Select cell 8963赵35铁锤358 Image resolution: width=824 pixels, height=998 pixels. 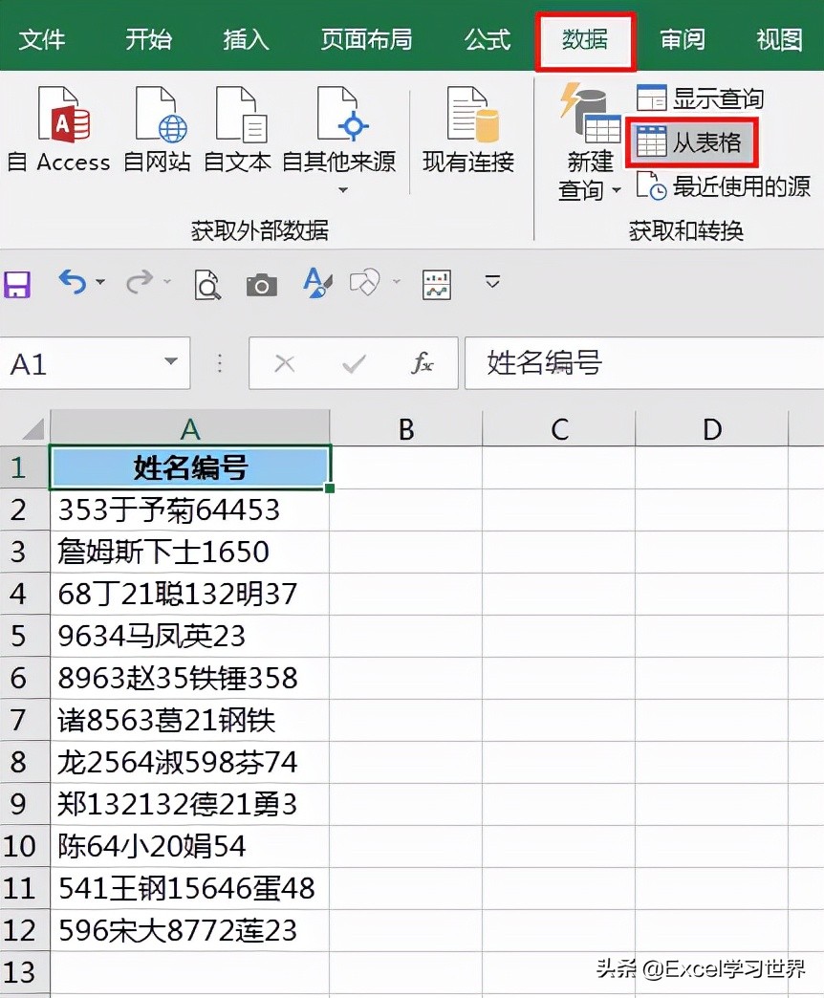click(189, 678)
